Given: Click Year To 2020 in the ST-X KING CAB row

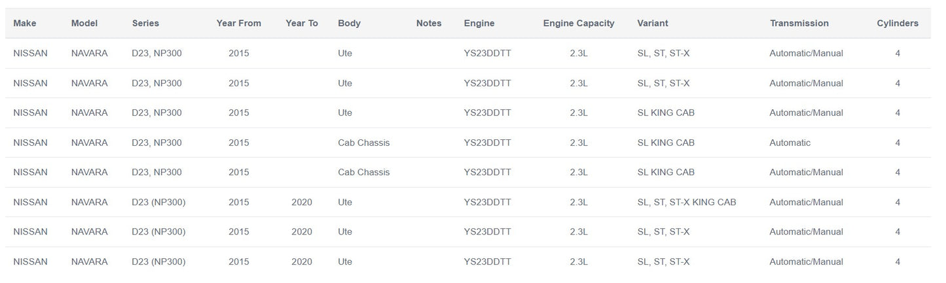Looking at the screenshot, I should click(302, 203).
